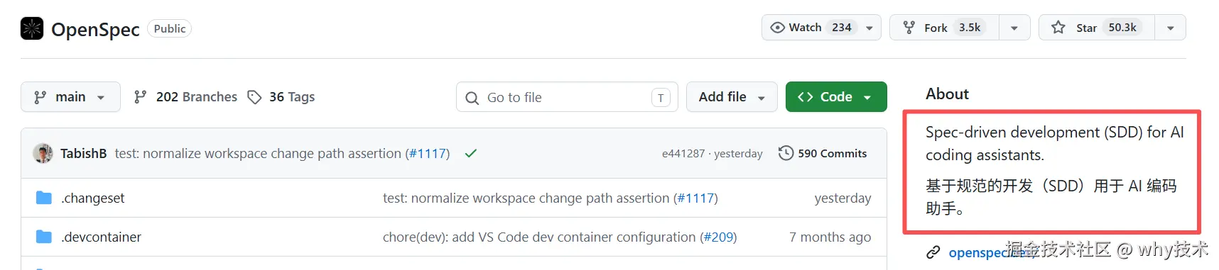Open the .changeset row commit message

(526, 198)
